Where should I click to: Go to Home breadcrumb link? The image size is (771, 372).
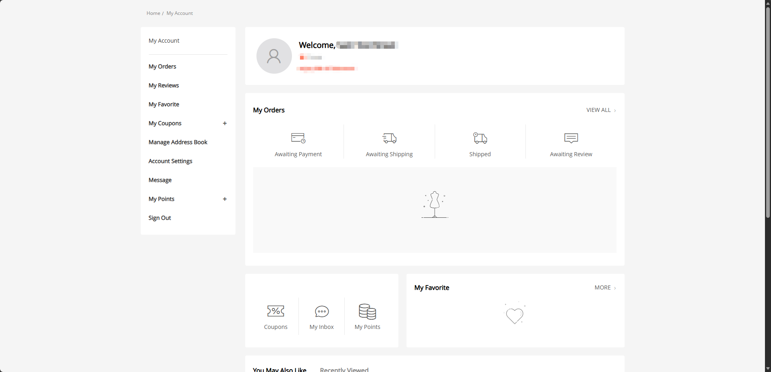click(153, 13)
